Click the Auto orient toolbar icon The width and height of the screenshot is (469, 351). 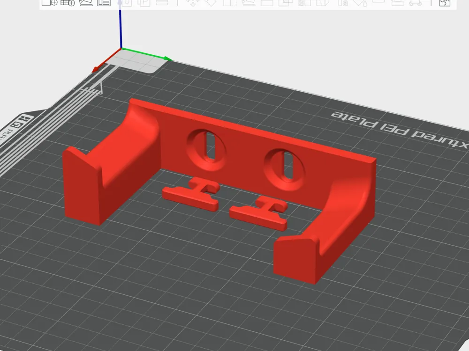(86, 2)
